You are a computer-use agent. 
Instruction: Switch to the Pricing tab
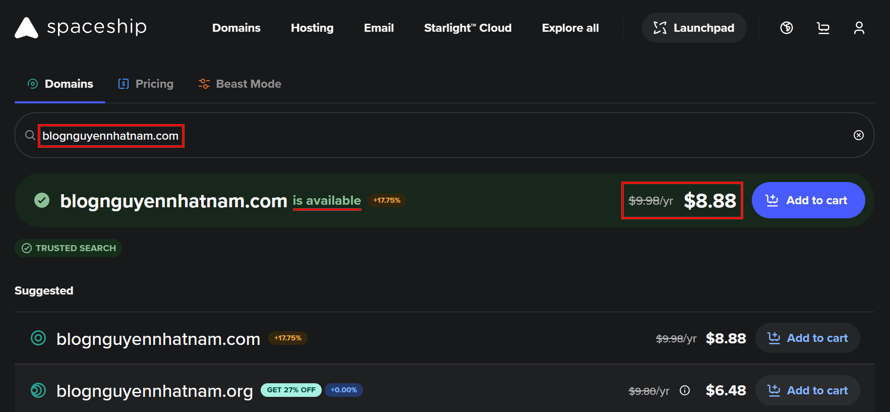(x=146, y=84)
